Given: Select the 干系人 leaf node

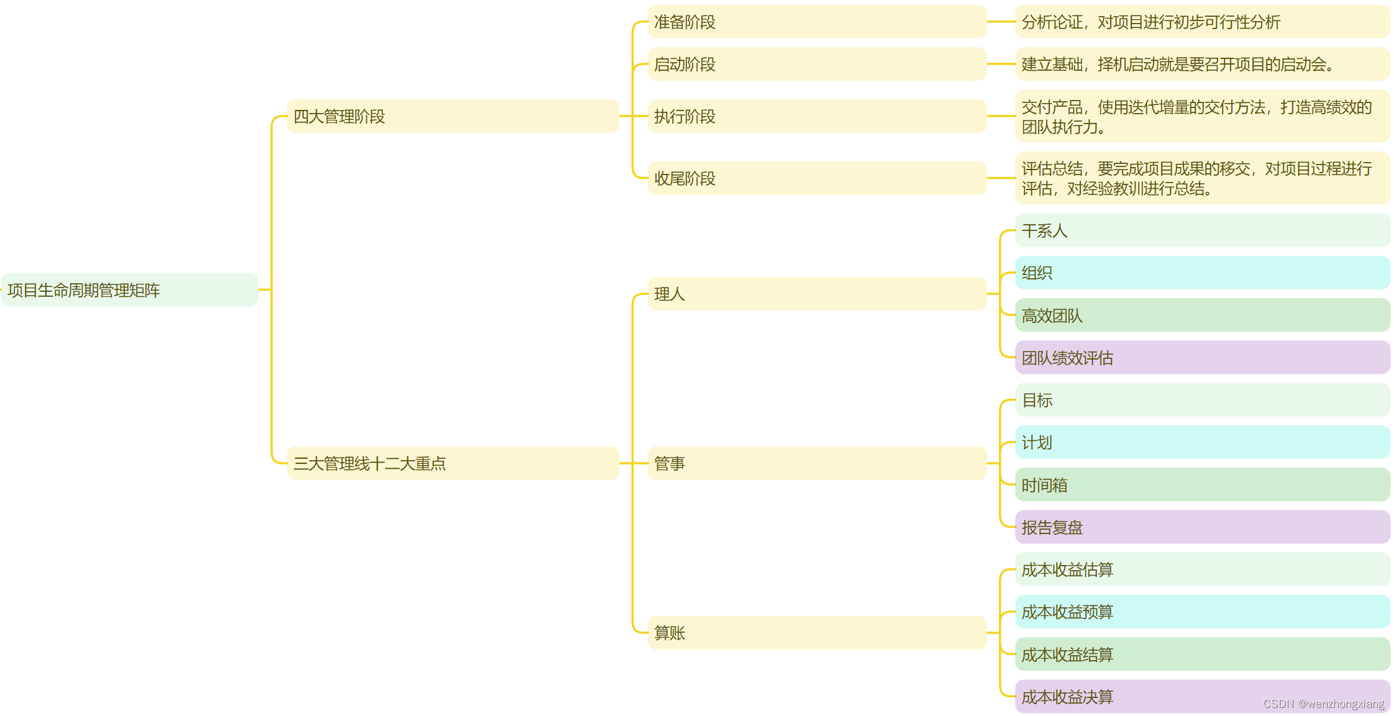Looking at the screenshot, I should [1203, 230].
